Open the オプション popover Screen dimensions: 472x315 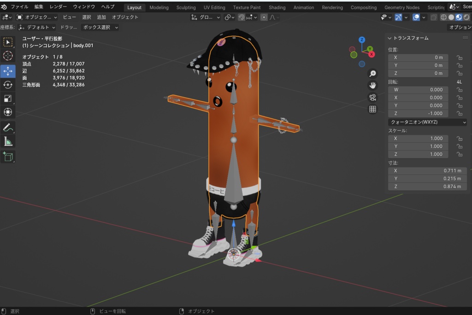coord(460,27)
